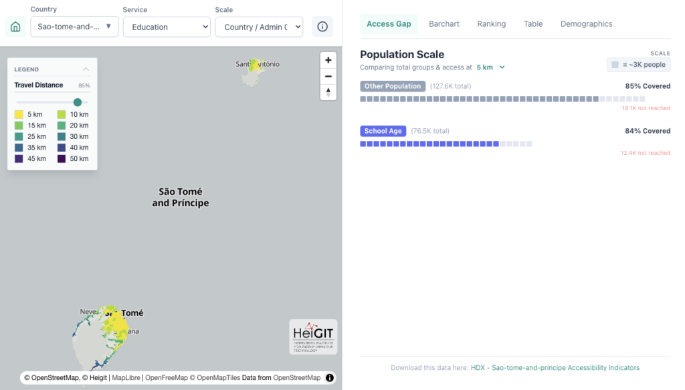Viewport: 685px width, 390px height.
Task: Click the map attribution info icon
Action: click(330, 378)
